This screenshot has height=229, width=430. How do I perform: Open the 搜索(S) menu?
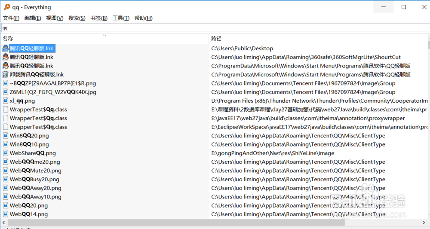tap(77, 18)
